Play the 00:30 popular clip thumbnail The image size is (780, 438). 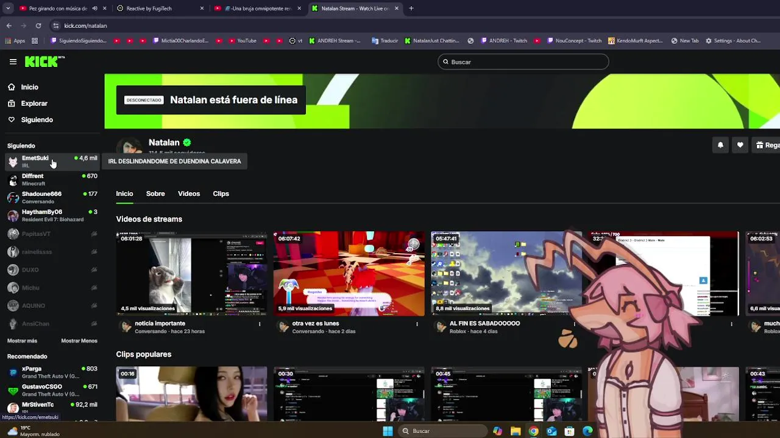(x=349, y=394)
